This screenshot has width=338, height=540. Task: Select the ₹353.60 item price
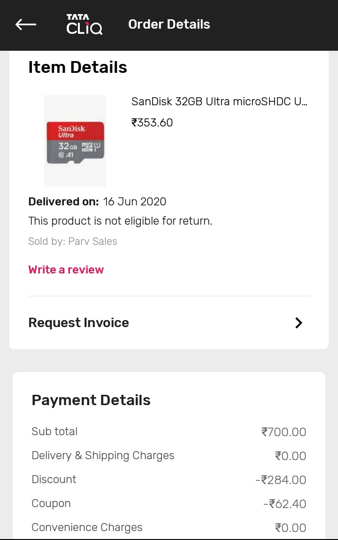pyautogui.click(x=152, y=123)
